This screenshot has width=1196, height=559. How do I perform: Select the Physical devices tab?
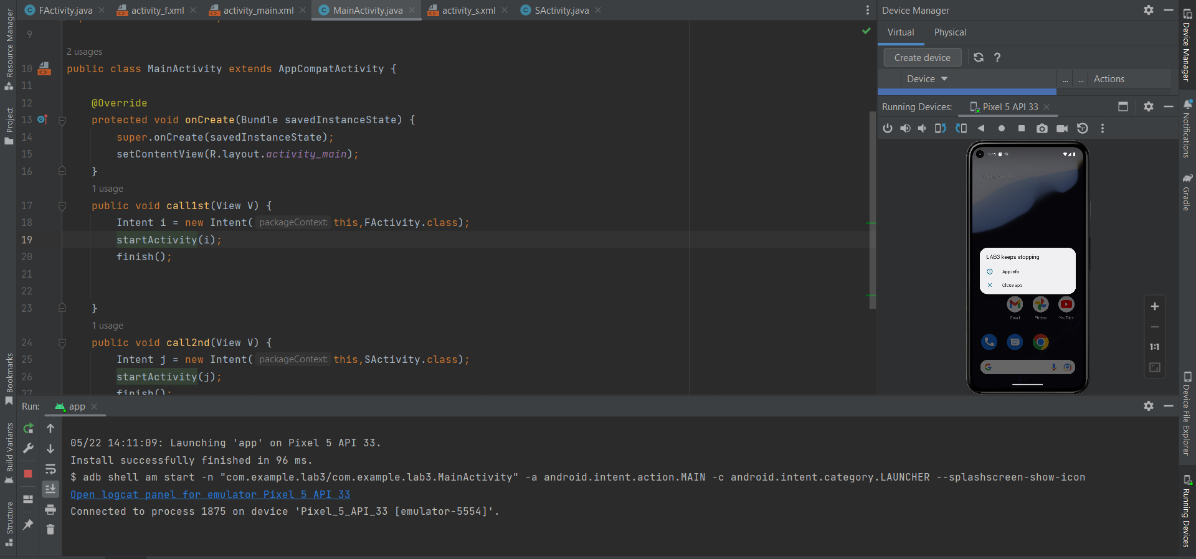950,32
